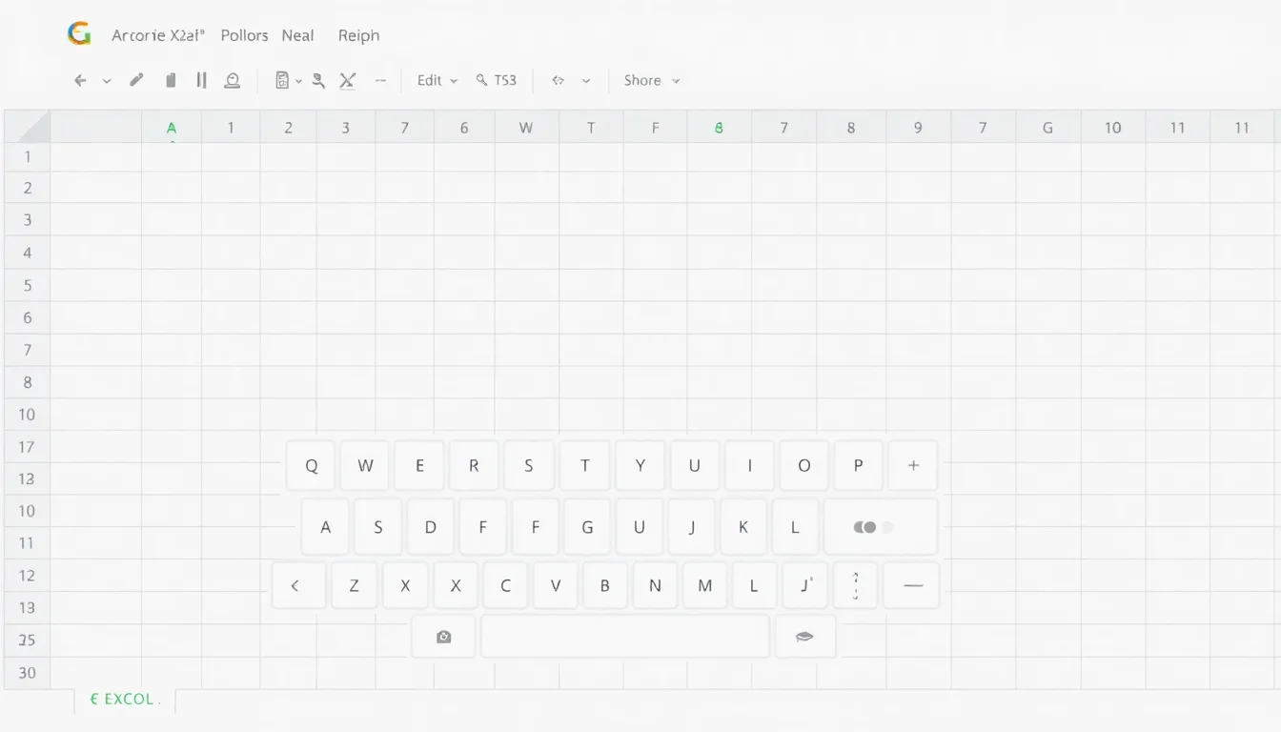The height and width of the screenshot is (732, 1281).
Task: Select the row header labeled 17
Action: [x=27, y=446]
